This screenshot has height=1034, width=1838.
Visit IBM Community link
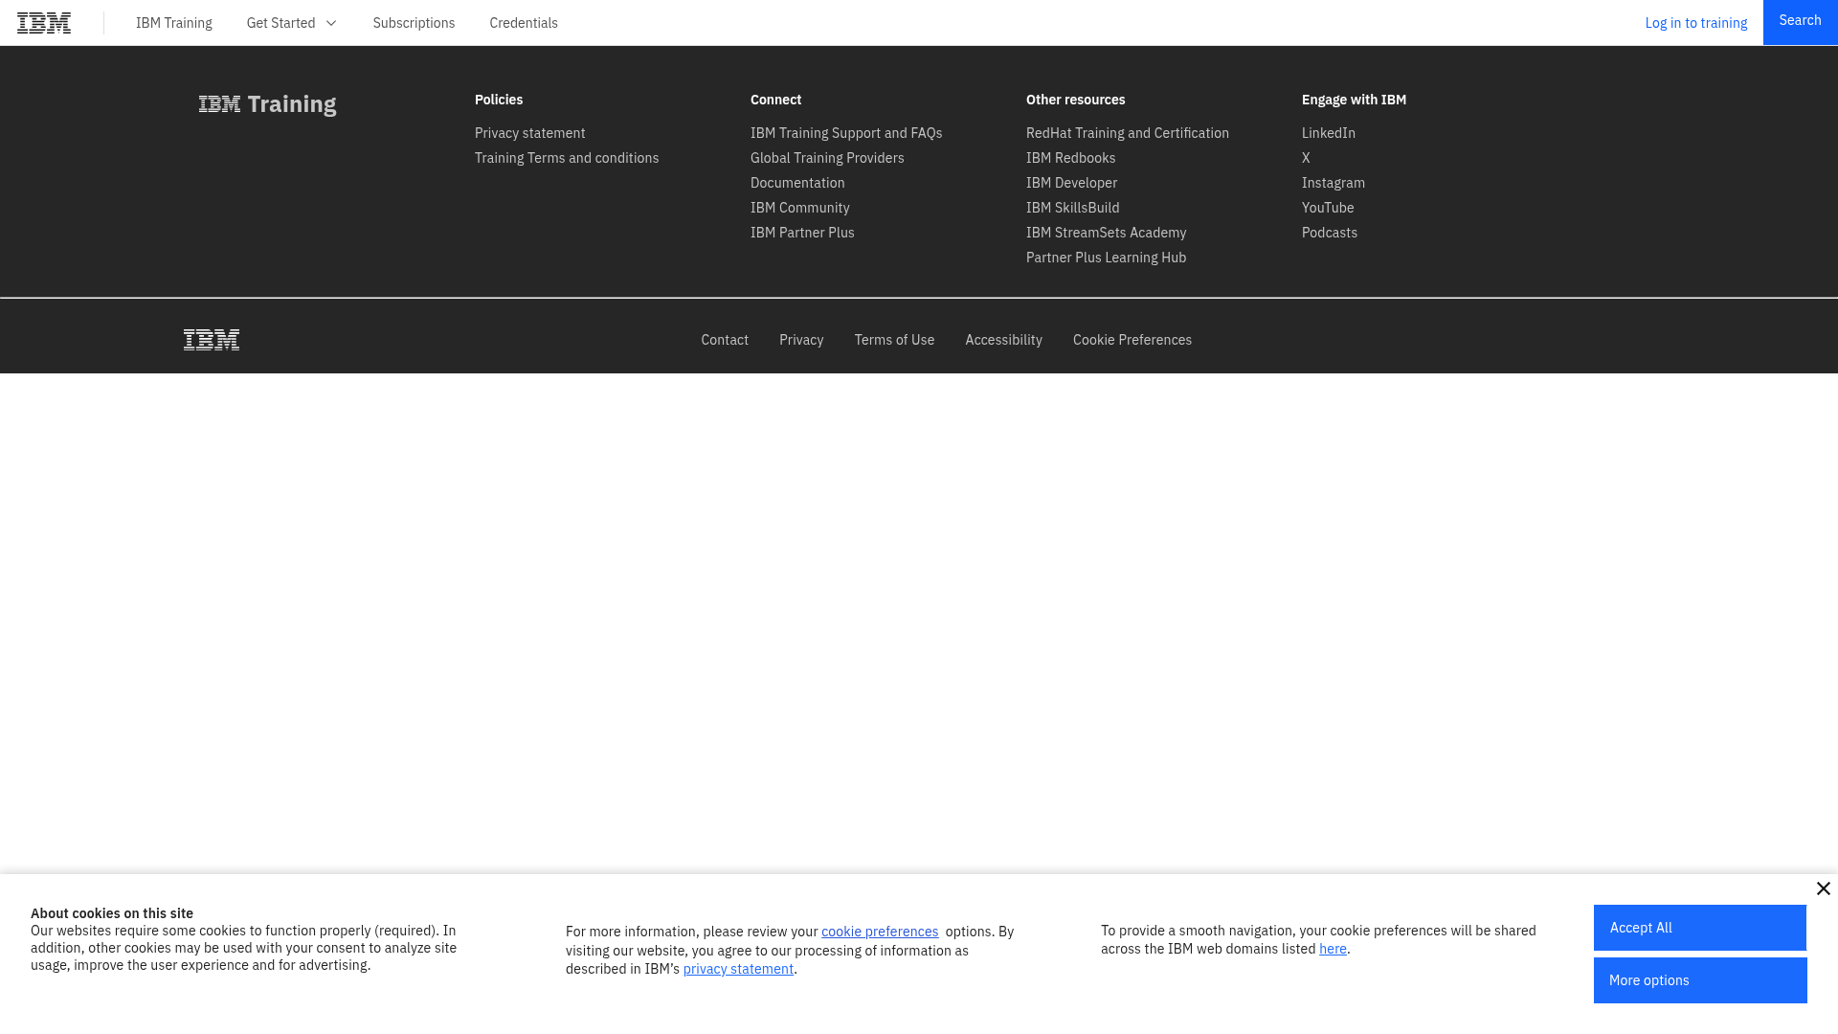click(x=799, y=208)
